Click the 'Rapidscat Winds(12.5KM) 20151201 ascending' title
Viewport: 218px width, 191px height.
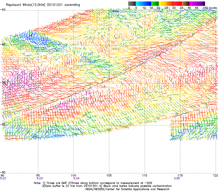pyautogui.click(x=43, y=5)
